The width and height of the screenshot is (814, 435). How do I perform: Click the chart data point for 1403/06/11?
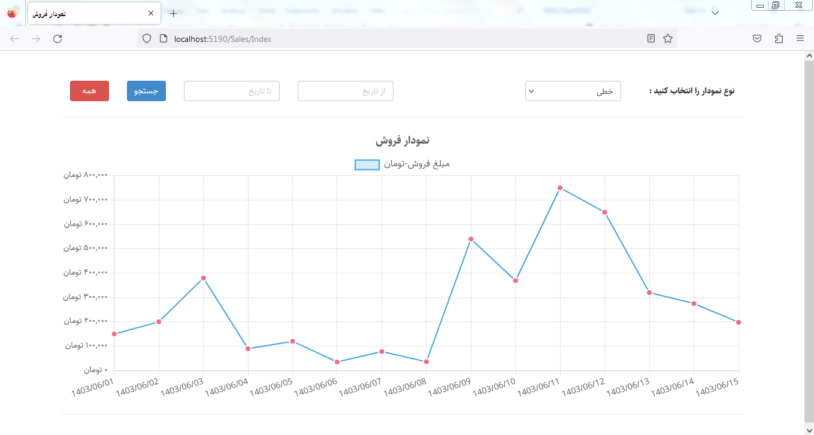560,188
